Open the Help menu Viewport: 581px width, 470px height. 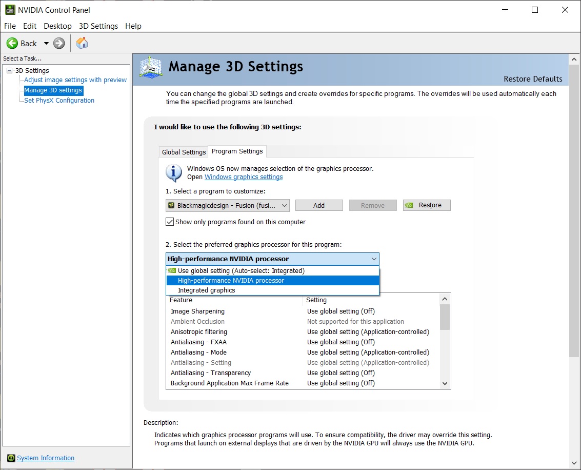coord(133,26)
